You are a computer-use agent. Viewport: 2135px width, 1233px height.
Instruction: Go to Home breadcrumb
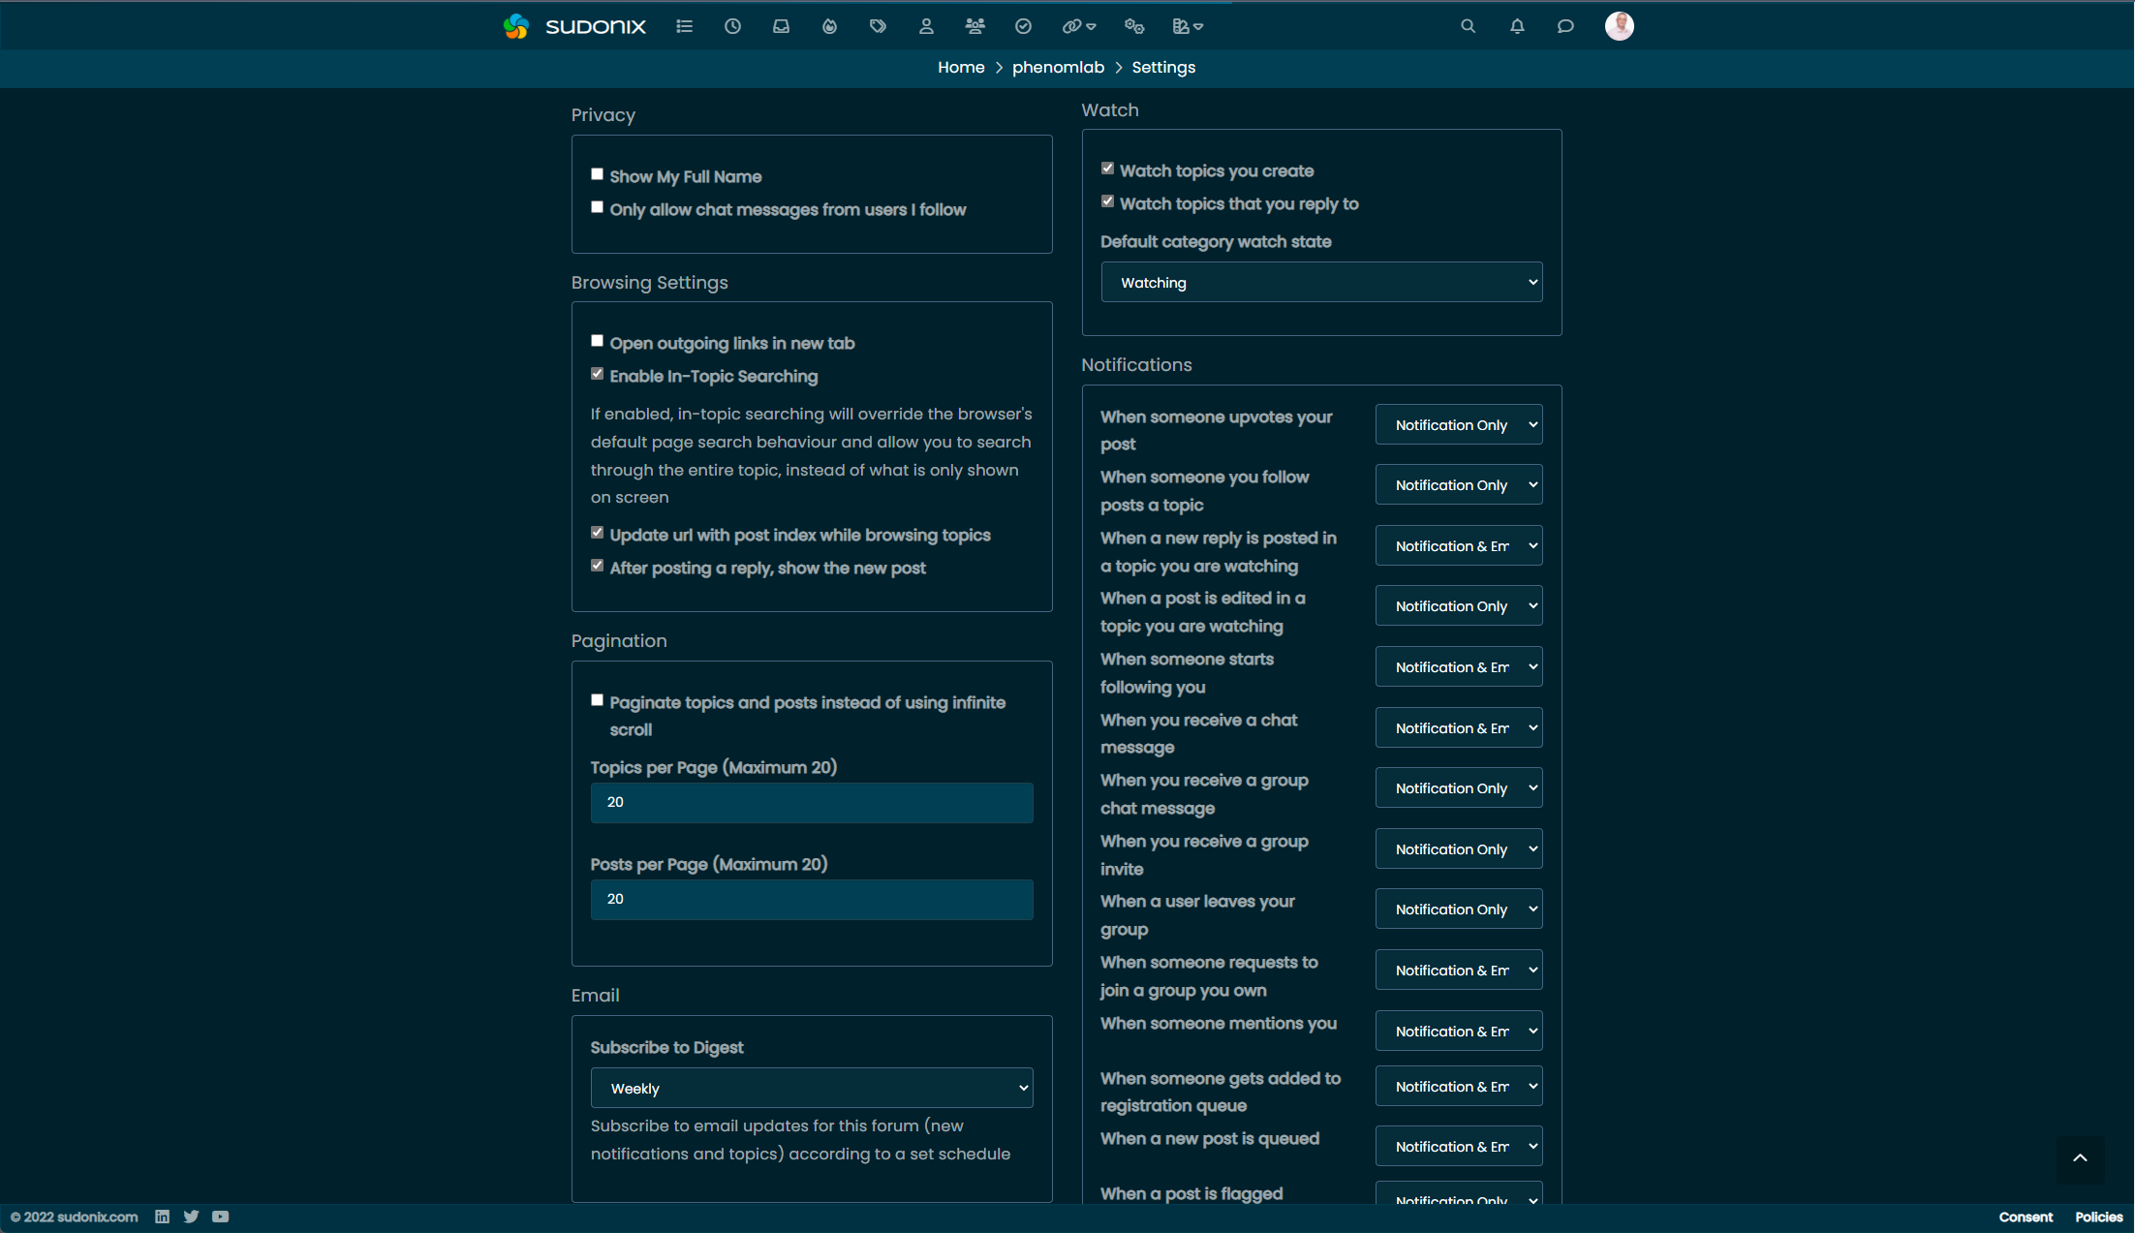click(961, 67)
